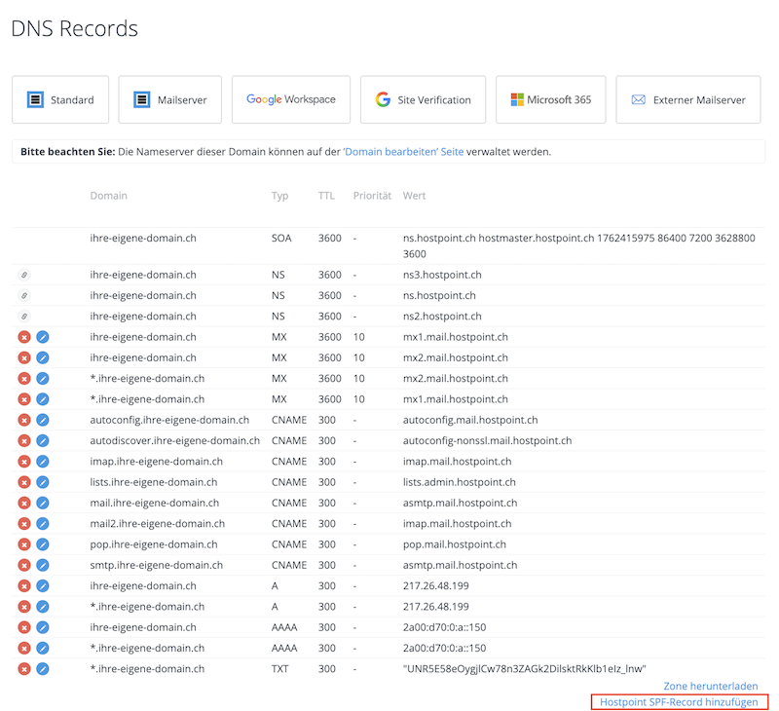Viewport: 779px width, 711px height.
Task: Delete the non-wildcard AAAA record
Action: (x=24, y=627)
